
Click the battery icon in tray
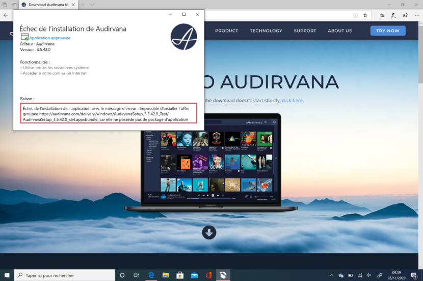point(351,275)
